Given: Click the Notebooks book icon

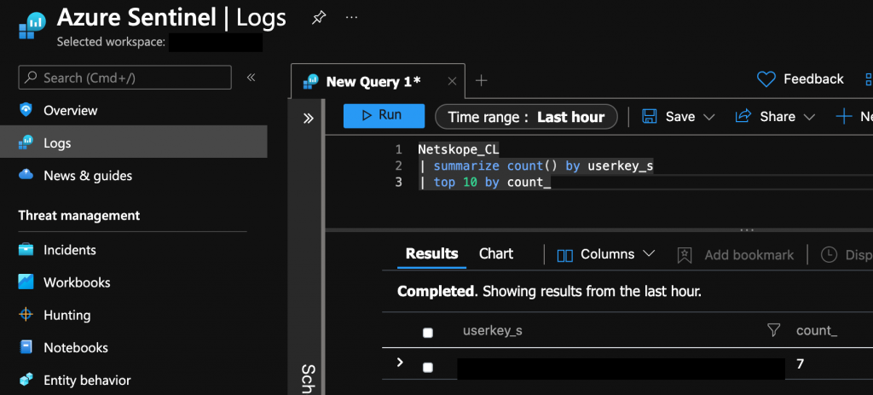Looking at the screenshot, I should click(x=26, y=347).
